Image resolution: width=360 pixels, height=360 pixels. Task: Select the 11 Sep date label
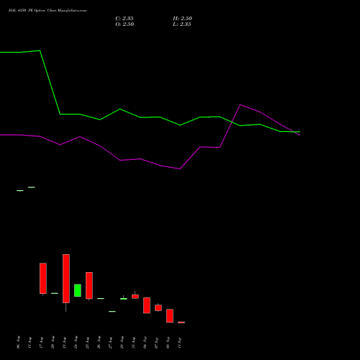click(179, 342)
